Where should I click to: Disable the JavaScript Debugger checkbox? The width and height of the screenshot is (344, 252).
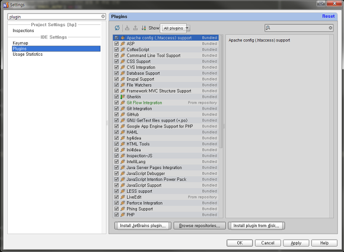[116, 174]
